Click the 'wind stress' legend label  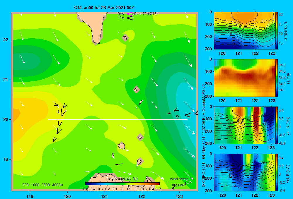(x=179, y=179)
